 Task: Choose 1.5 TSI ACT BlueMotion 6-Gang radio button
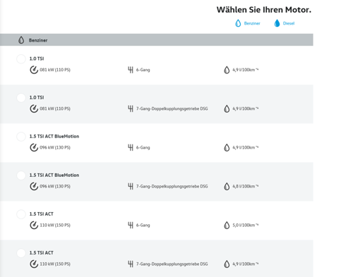point(21,137)
